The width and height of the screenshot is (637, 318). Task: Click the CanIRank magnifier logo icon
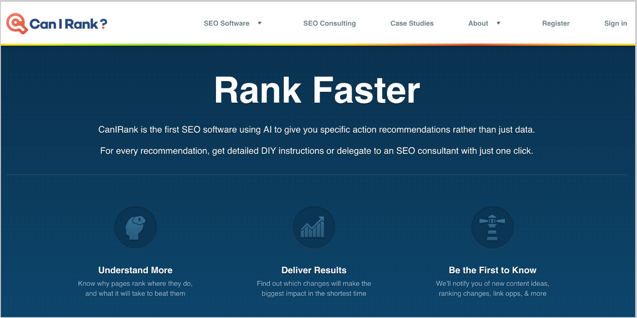[x=17, y=23]
